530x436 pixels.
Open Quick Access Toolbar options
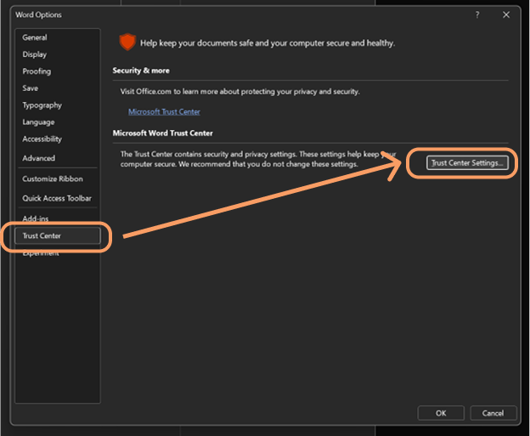pyautogui.click(x=57, y=198)
